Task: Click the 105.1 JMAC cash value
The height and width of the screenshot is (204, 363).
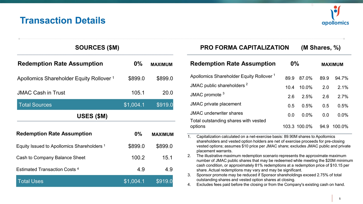Action: (x=138, y=93)
